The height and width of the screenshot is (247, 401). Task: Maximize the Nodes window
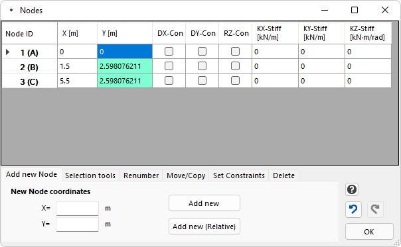point(355,10)
